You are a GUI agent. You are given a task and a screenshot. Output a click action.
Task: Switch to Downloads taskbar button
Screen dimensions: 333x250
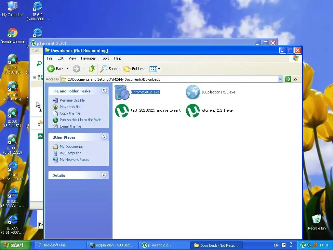pyautogui.click(x=217, y=245)
